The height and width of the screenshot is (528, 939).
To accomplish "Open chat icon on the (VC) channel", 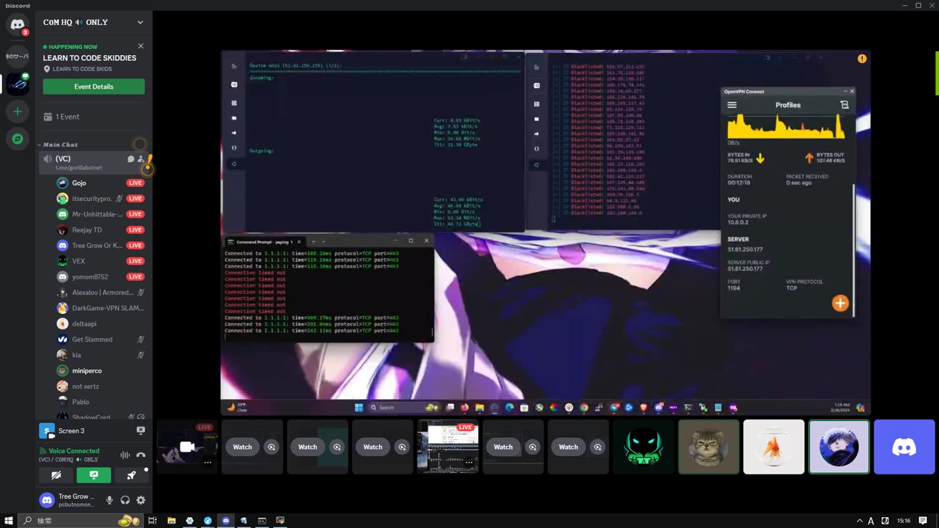I will point(131,159).
